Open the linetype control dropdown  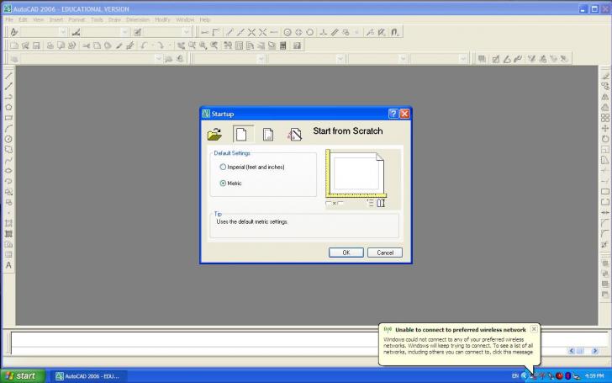pos(340,59)
